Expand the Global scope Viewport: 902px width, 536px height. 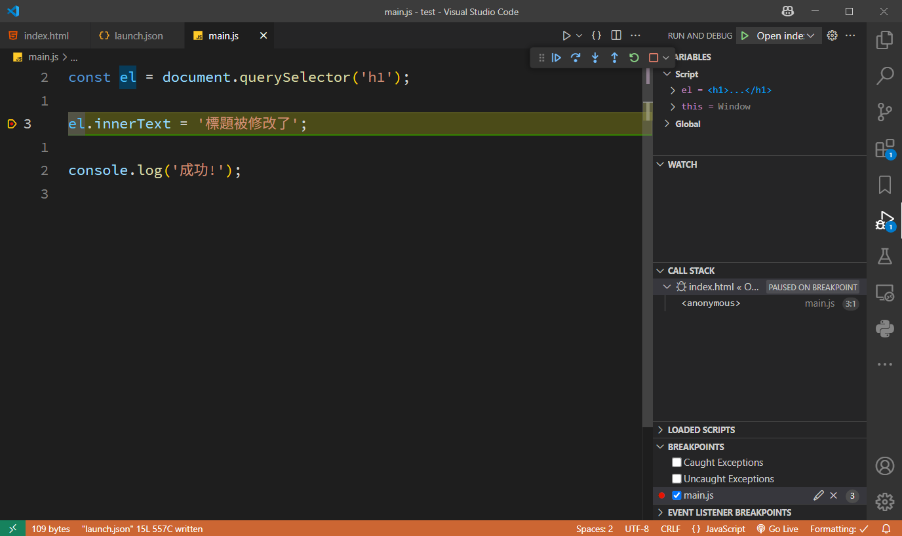tap(667, 124)
